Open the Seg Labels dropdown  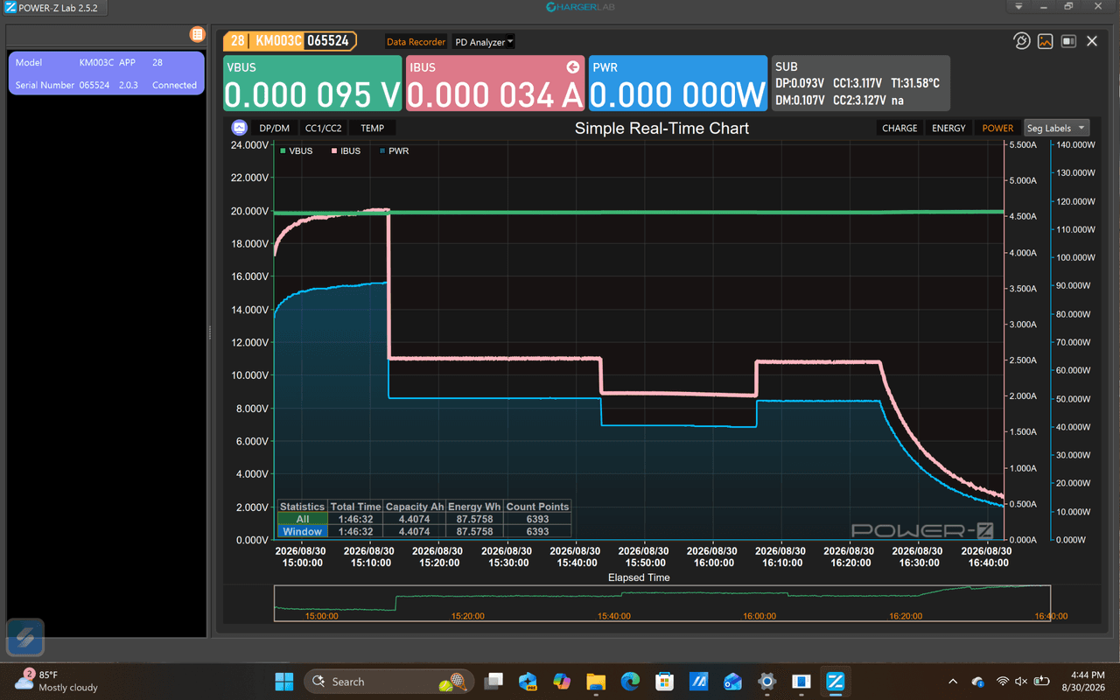[1056, 128]
